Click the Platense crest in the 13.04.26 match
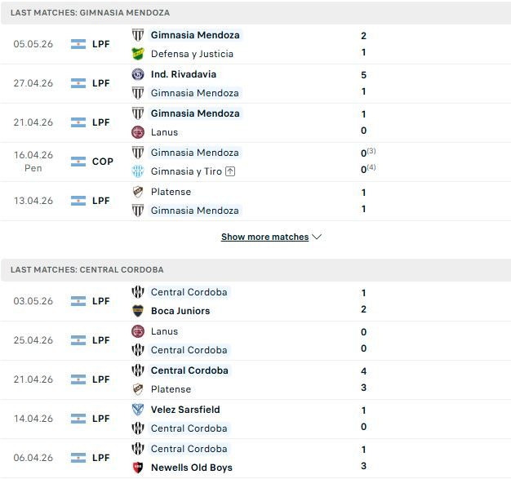Image resolution: width=511 pixels, height=479 pixels. tap(138, 192)
